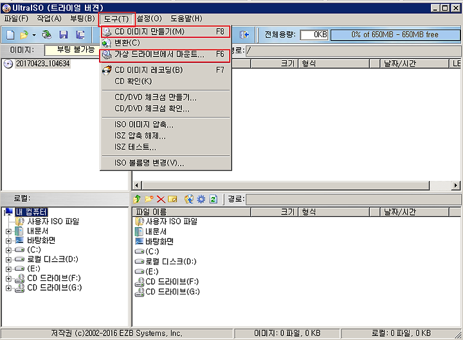Choose ISZ 테스트 menu item
Screen dimensions: 463x340
(x=166, y=147)
